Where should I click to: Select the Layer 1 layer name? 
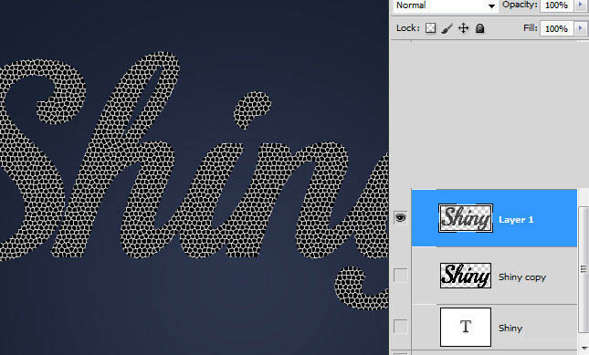point(516,220)
